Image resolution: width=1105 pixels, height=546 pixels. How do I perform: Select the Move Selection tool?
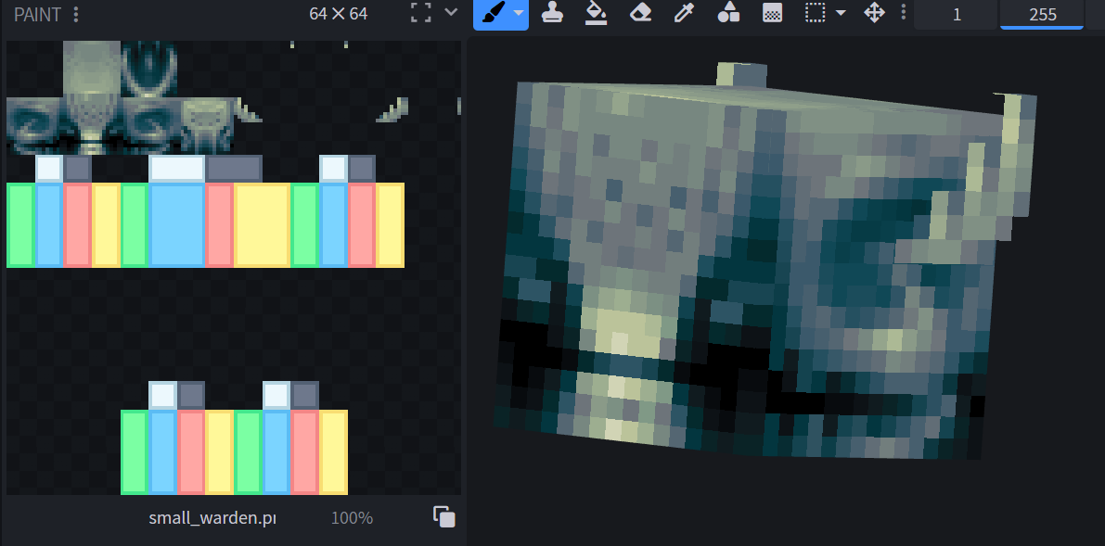(874, 13)
